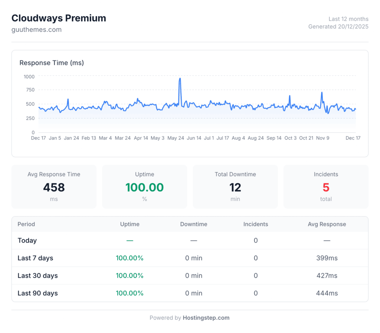Select the Uptime 100.00 % stat card
The image size is (380, 333).
click(x=144, y=187)
